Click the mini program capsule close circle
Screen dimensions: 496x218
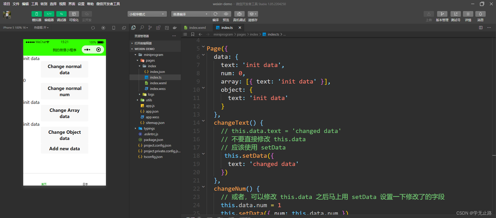(x=98, y=50)
